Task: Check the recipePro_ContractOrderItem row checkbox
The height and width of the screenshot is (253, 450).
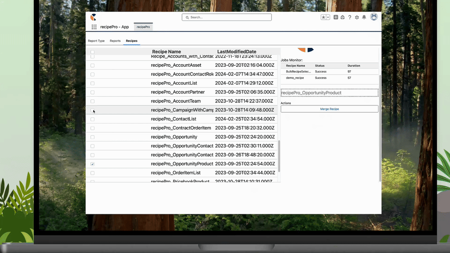Action: coord(92,128)
